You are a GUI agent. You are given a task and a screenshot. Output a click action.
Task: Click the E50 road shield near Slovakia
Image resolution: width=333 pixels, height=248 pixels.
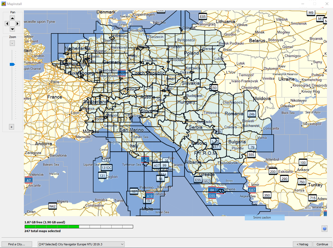(214, 88)
